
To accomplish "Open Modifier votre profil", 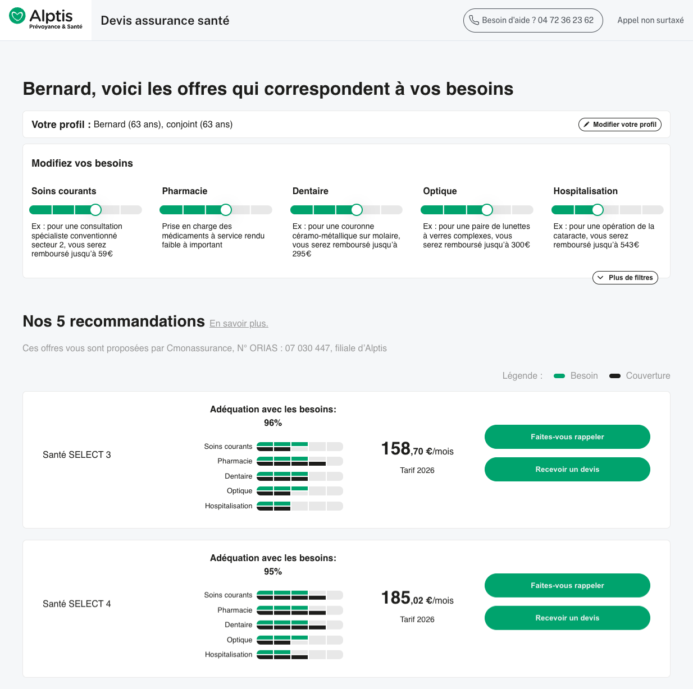I will (x=620, y=125).
